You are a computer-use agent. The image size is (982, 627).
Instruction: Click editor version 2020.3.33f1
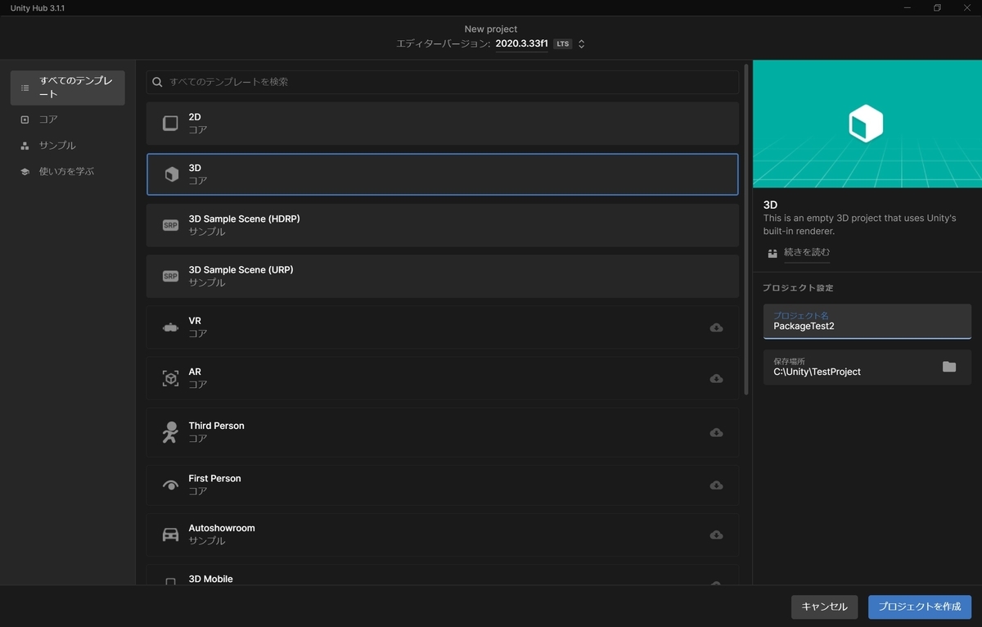click(x=521, y=43)
